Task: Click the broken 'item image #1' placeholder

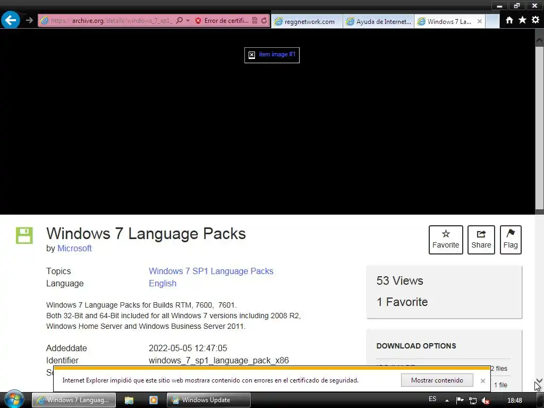Action: pyautogui.click(x=272, y=55)
